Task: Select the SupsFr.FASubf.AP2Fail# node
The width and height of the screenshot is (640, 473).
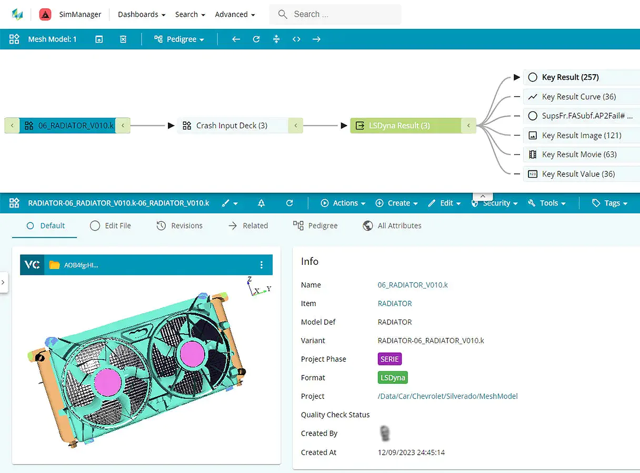Action: pos(581,116)
